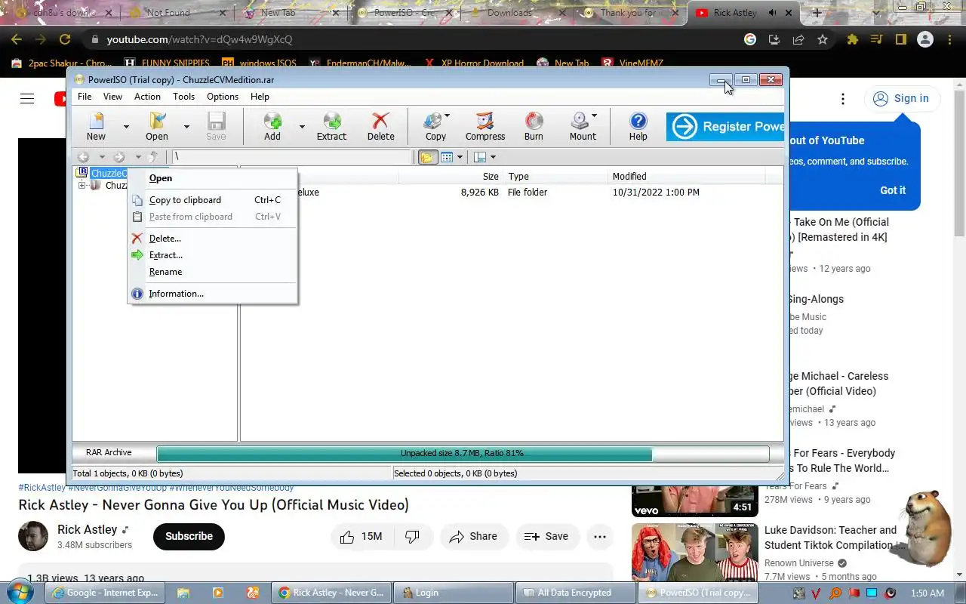Click the Chrome URL address bar

pyautogui.click(x=408, y=39)
